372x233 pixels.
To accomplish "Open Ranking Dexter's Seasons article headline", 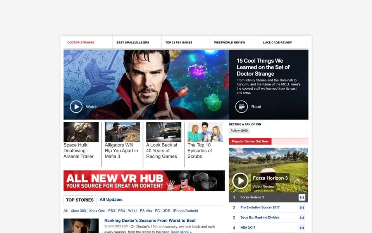I will 150,221.
